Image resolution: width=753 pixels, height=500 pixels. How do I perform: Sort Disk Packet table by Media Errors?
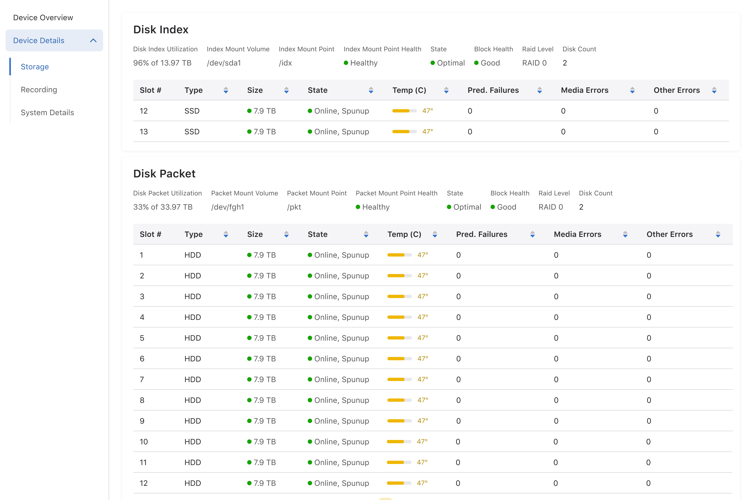coord(625,234)
